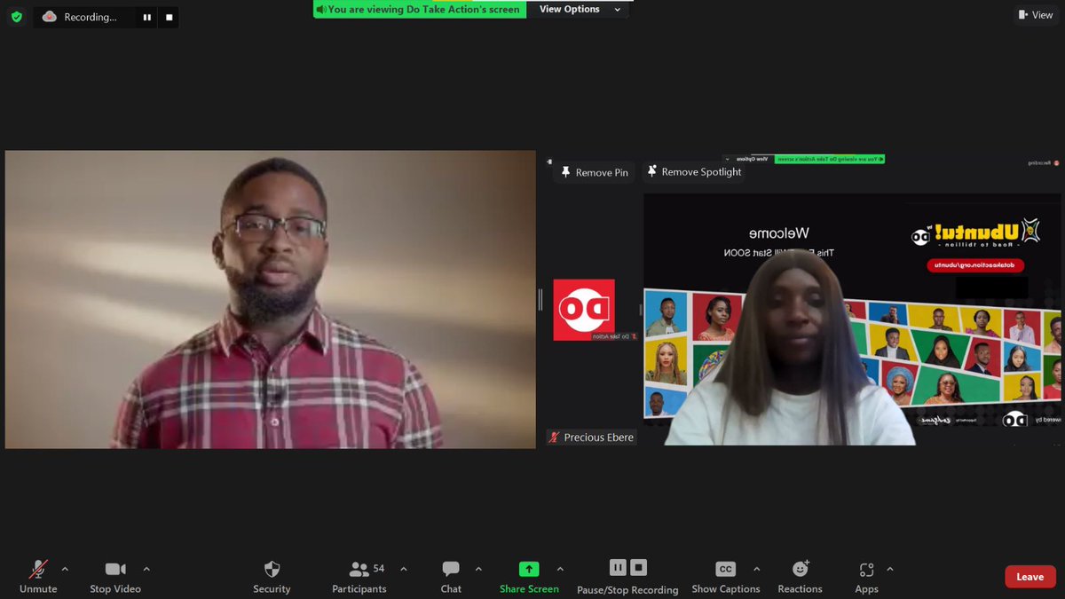Open the Apps panel
Viewport: 1065px width, 599px height.
pyautogui.click(x=867, y=576)
